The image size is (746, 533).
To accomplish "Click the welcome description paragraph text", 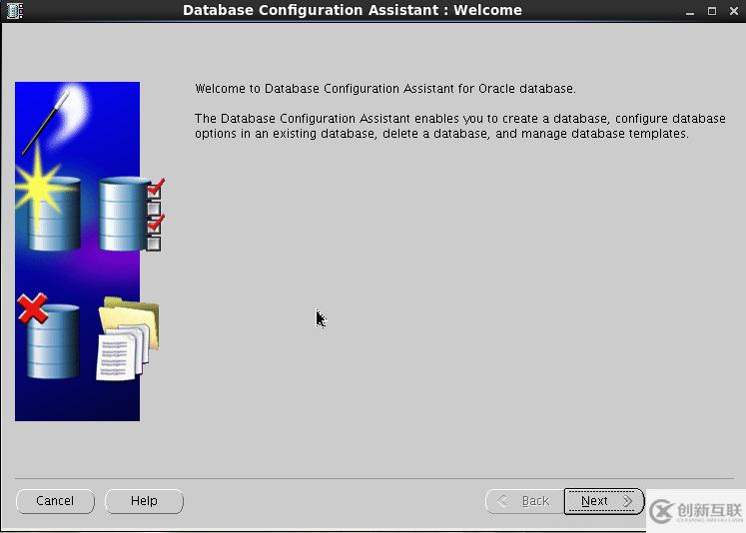I will click(x=459, y=126).
